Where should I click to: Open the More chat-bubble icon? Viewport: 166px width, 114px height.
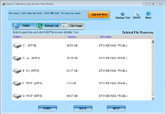point(148,14)
